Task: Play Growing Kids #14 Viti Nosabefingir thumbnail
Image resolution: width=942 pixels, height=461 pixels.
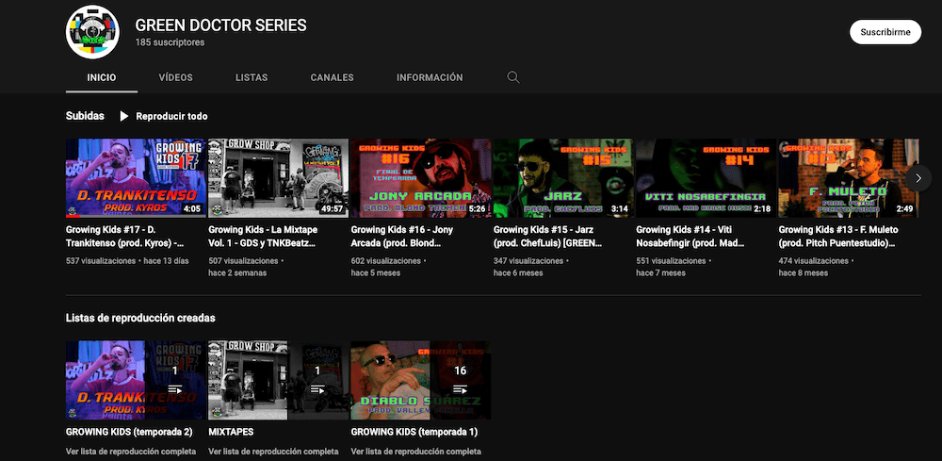Action: (x=706, y=178)
